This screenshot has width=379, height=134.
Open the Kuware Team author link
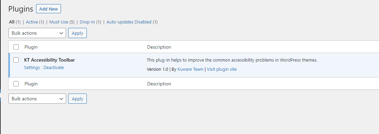click(x=190, y=69)
